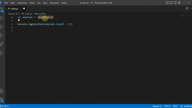Open the Run and Debug view
Screen dimensions: 192x108
pos(1,35)
